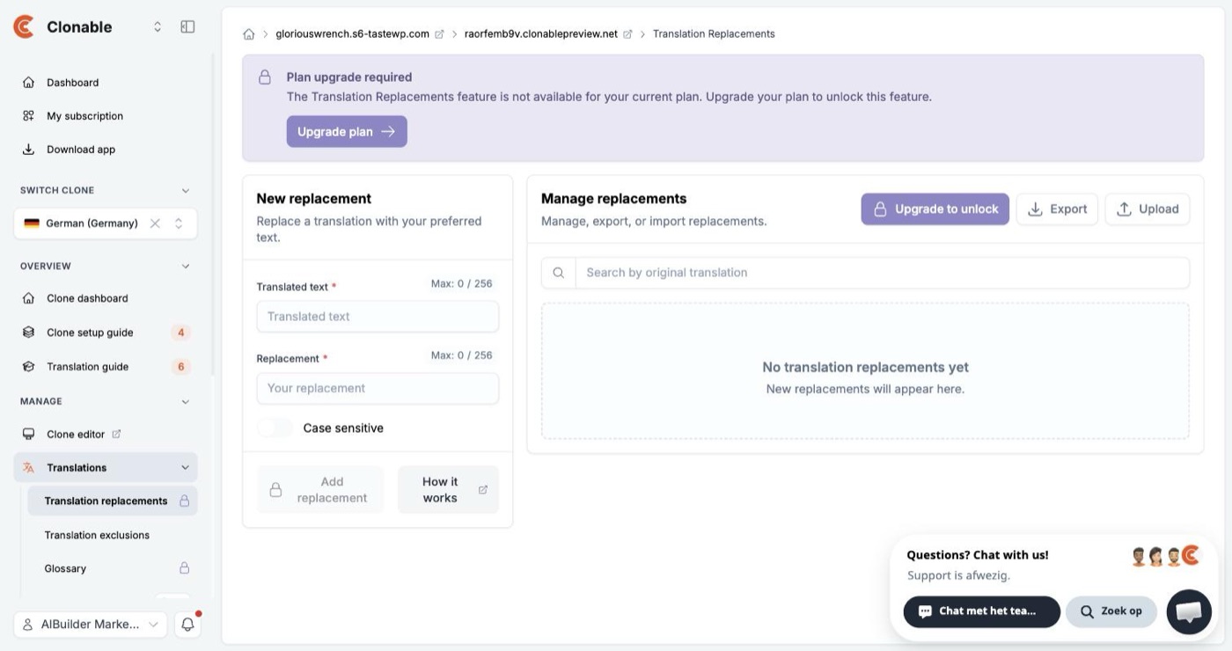Open the German (Germany) clone switcher
1232x651 pixels.
click(106, 223)
